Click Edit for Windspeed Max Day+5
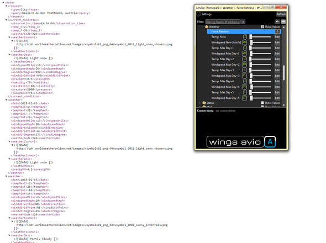Viewport: 326px width, 243px height. (277, 98)
